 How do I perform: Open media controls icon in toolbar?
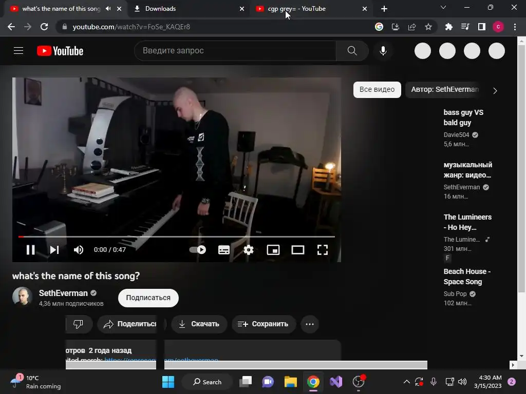465,27
